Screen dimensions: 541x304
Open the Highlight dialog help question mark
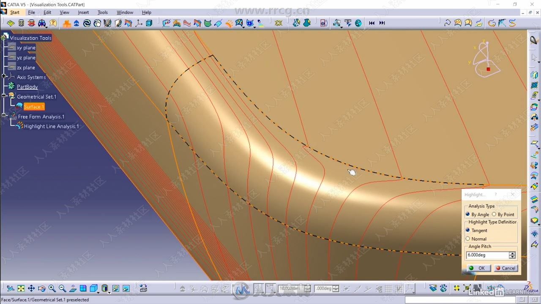[495, 195]
